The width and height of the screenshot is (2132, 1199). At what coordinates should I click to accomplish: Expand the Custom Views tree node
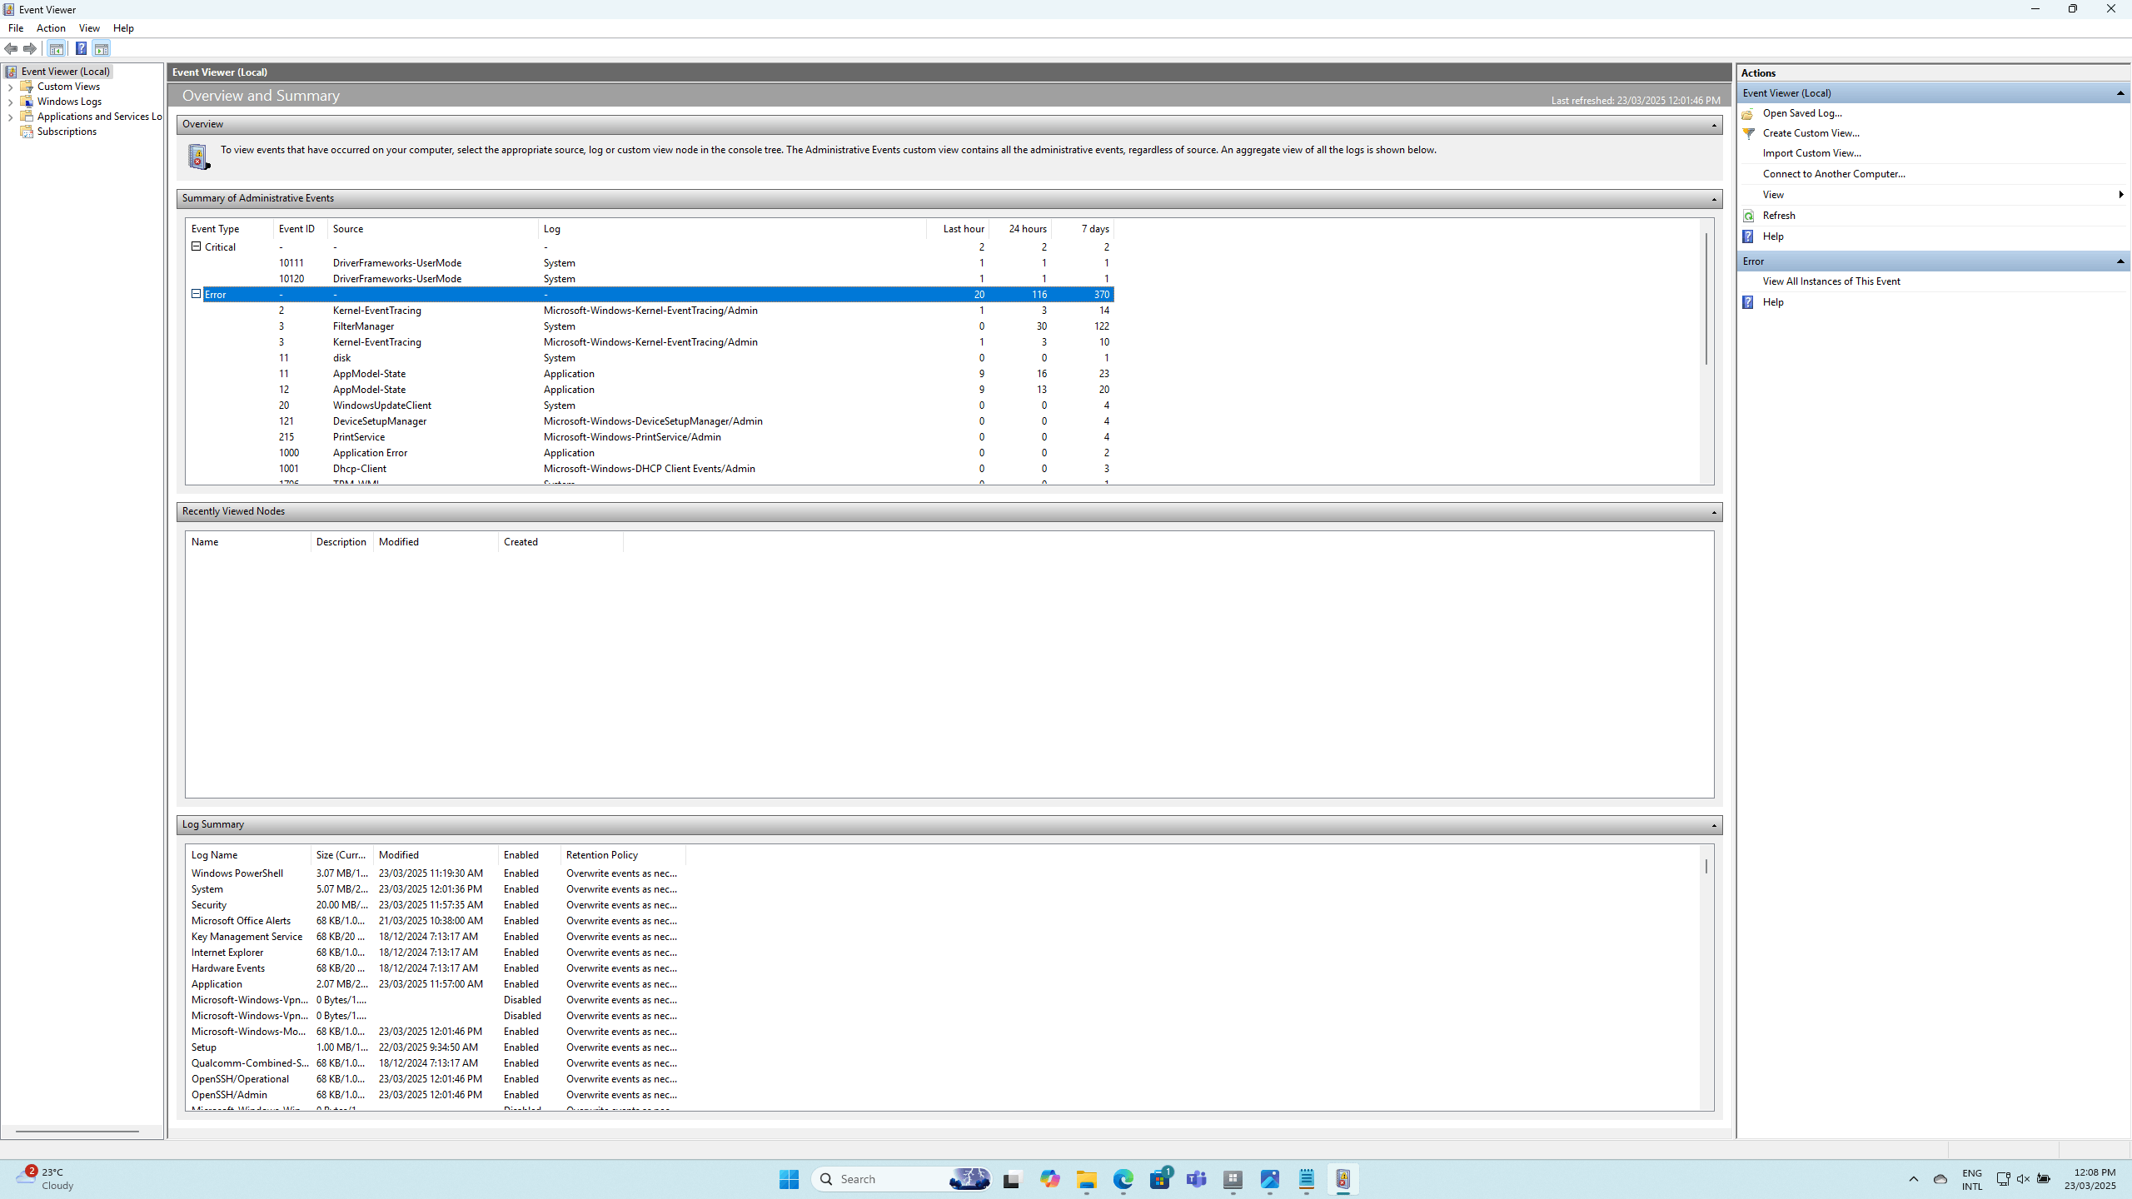(10, 87)
